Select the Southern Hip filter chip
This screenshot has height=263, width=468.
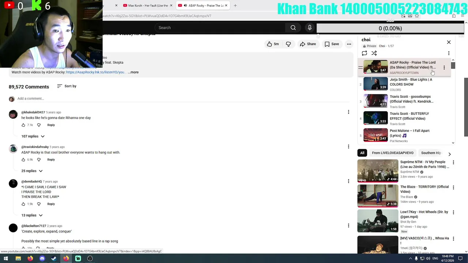[x=431, y=153]
